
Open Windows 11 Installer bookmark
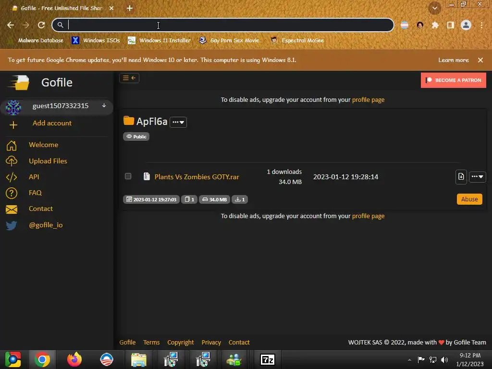coord(160,40)
